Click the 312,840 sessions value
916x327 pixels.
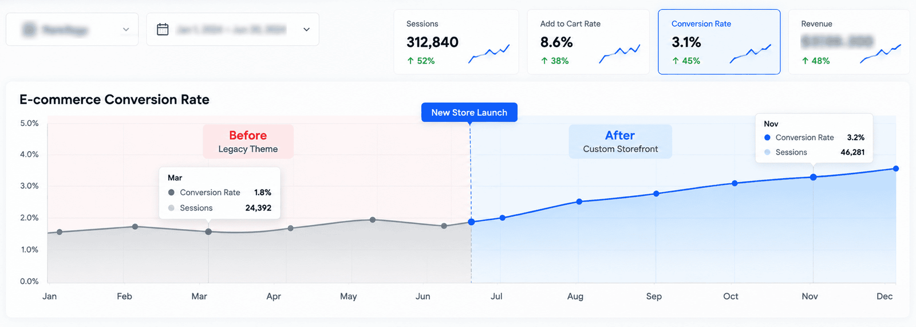click(x=432, y=42)
